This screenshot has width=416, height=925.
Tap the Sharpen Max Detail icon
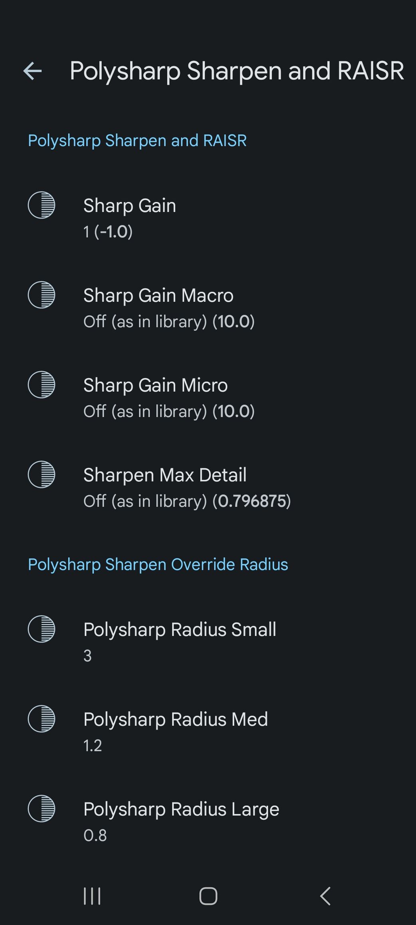(x=42, y=475)
